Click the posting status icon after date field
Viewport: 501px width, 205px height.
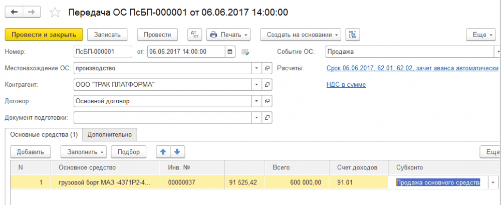tap(245, 52)
